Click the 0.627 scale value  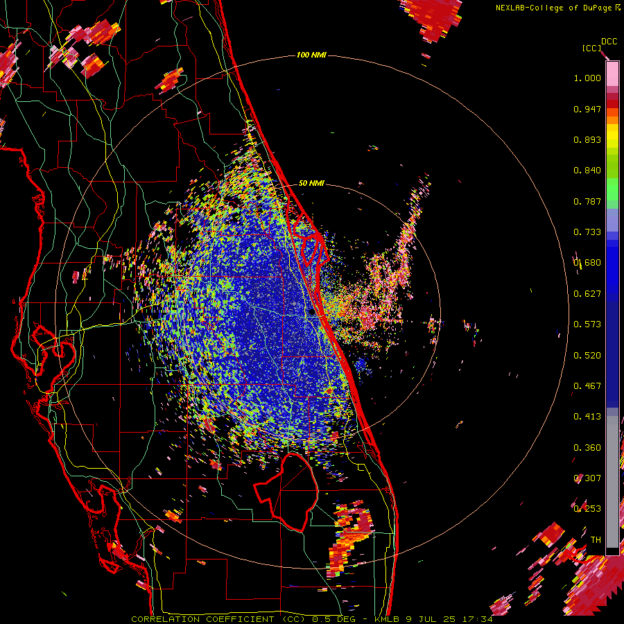[587, 294]
